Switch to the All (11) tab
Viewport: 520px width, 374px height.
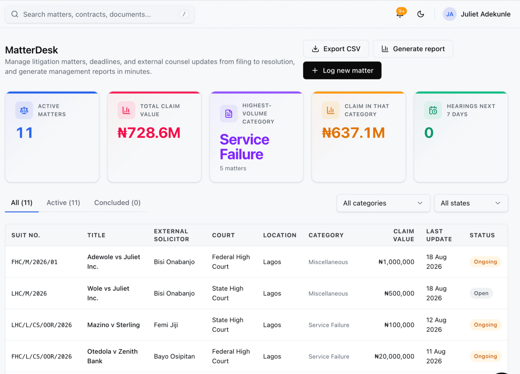pos(22,203)
